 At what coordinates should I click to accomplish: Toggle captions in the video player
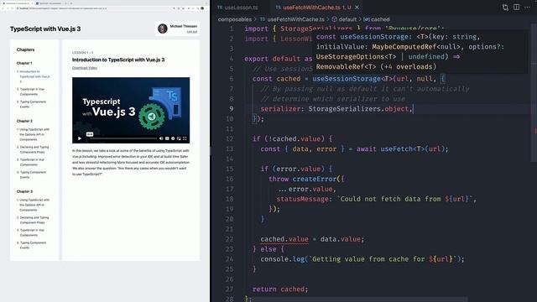coord(167,138)
